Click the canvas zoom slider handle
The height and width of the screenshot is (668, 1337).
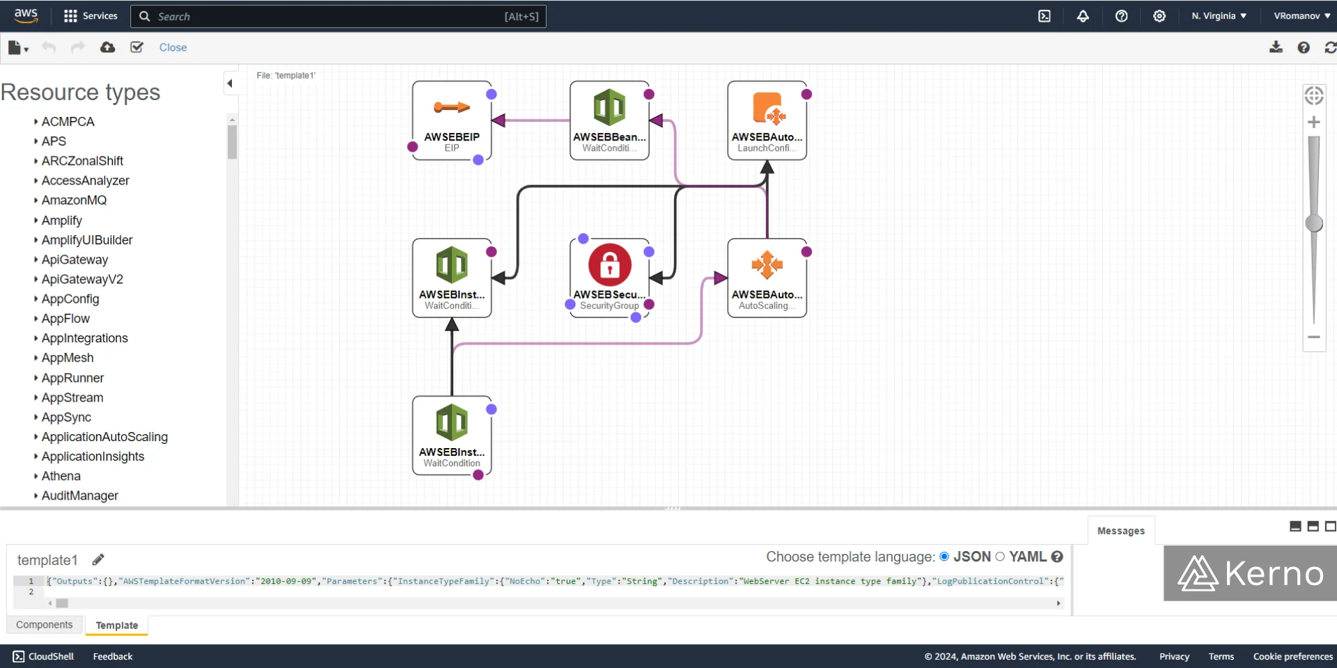point(1314,223)
